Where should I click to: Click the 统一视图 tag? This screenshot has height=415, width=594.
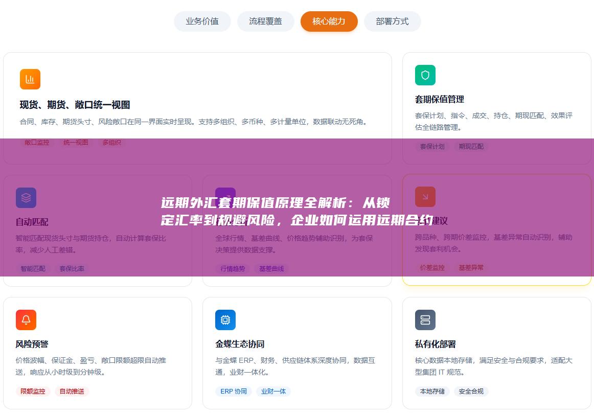coord(76,143)
